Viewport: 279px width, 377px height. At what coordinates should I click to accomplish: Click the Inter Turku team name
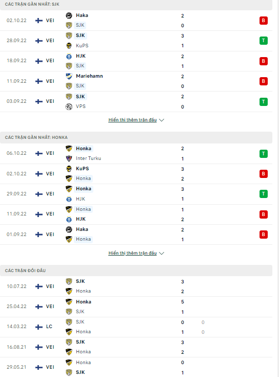(x=88, y=158)
